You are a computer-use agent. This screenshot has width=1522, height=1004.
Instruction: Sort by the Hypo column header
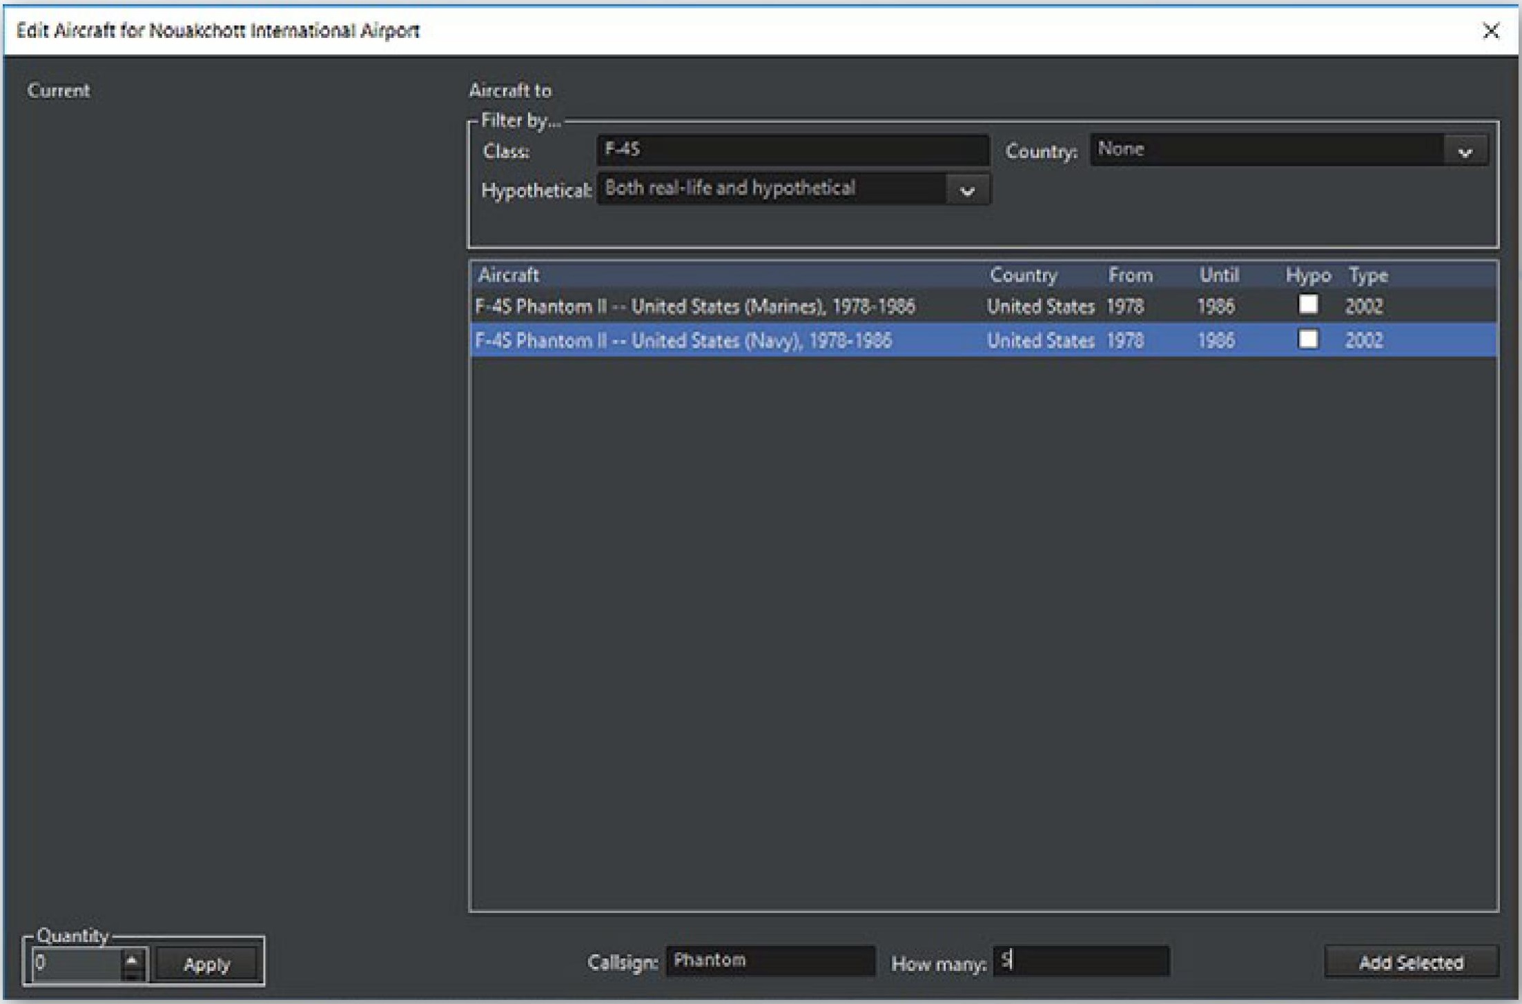pyautogui.click(x=1307, y=275)
